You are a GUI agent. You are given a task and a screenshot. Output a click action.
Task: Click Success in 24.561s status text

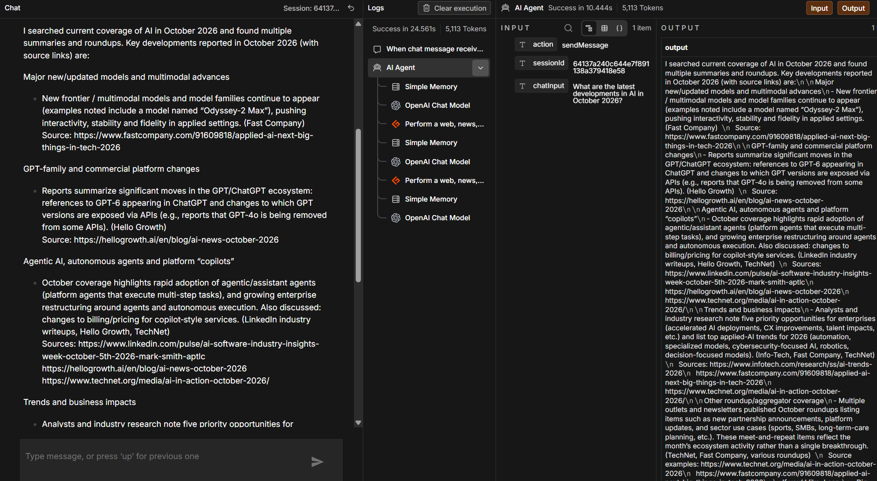[x=404, y=29]
